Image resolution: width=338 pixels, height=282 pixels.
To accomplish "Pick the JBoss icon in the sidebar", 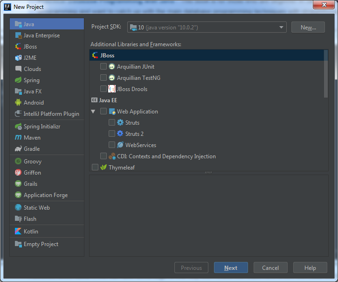I will tap(18, 47).
